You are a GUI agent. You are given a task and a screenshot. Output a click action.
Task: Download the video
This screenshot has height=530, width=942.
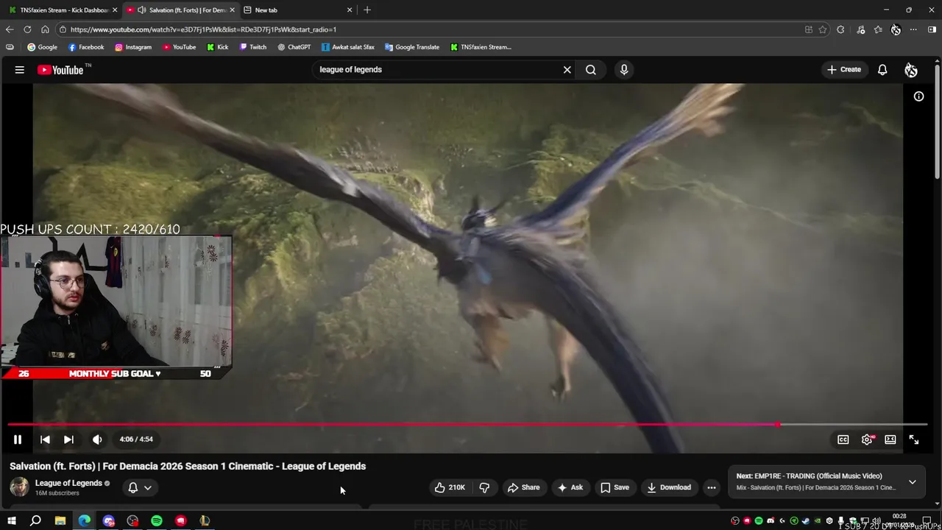click(669, 487)
